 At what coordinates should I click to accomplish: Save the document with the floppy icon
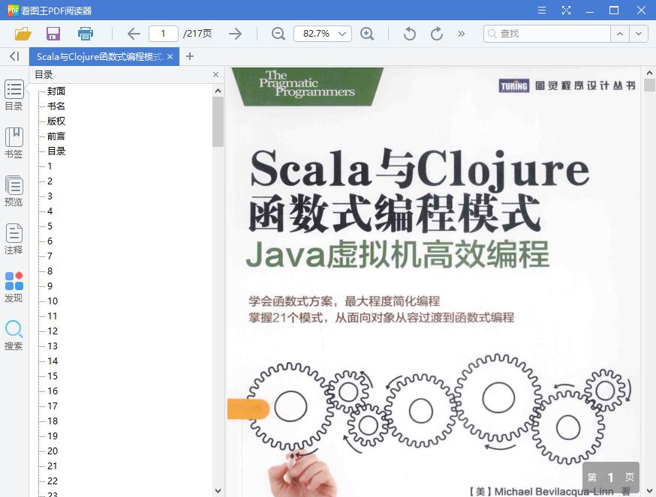coord(53,34)
